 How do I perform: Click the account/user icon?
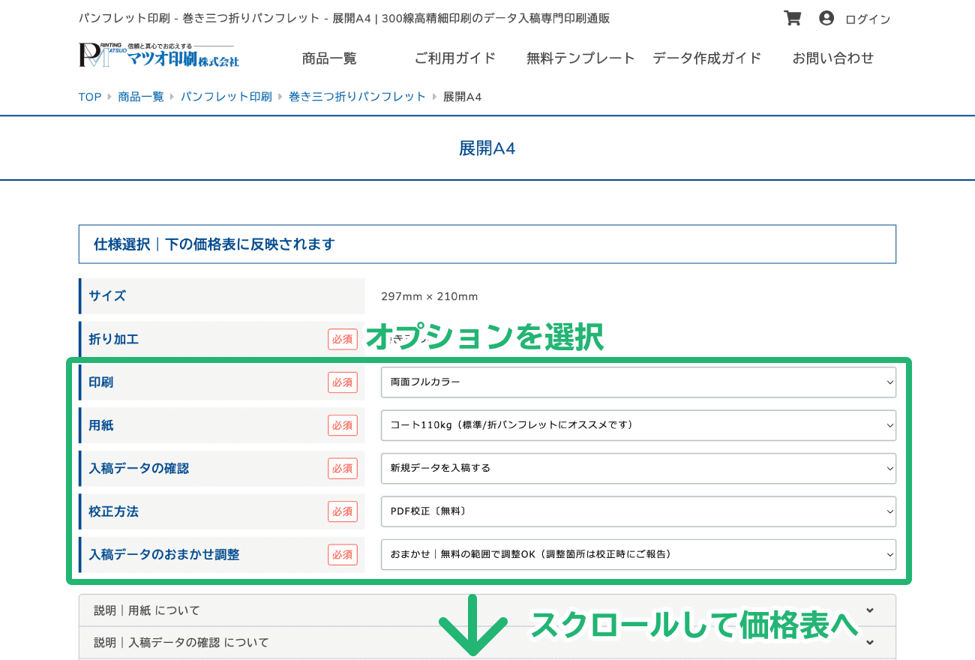coord(826,17)
